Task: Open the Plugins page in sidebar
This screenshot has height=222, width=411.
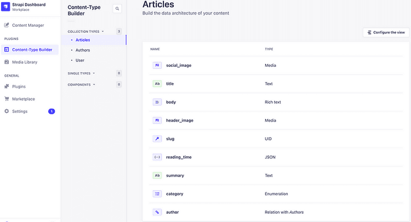Action: tap(19, 86)
